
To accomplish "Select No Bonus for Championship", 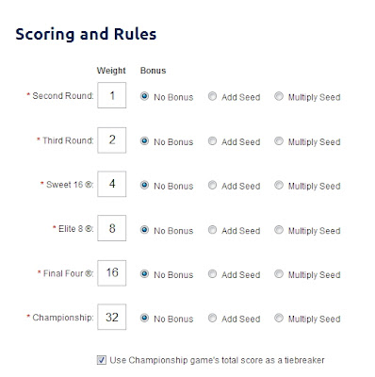I will click(144, 318).
